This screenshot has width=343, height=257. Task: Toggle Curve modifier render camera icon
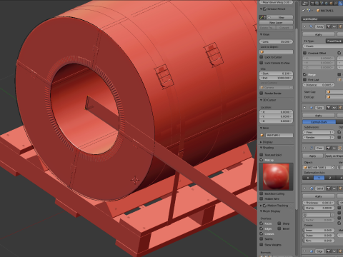[329, 148]
